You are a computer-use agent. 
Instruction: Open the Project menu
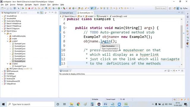coord(43,5)
